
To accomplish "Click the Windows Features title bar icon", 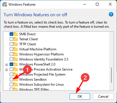I will coord(5,4).
